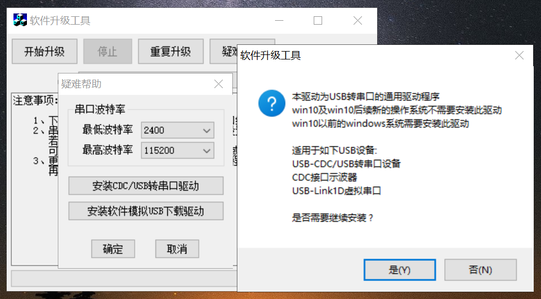
Task: Click the 软件升级工具 app icon in title bar
Action: [20, 20]
